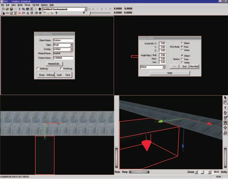This screenshot has width=228, height=179.
Task: Open the Untitled Environment dropdown
Action: coord(86,9)
